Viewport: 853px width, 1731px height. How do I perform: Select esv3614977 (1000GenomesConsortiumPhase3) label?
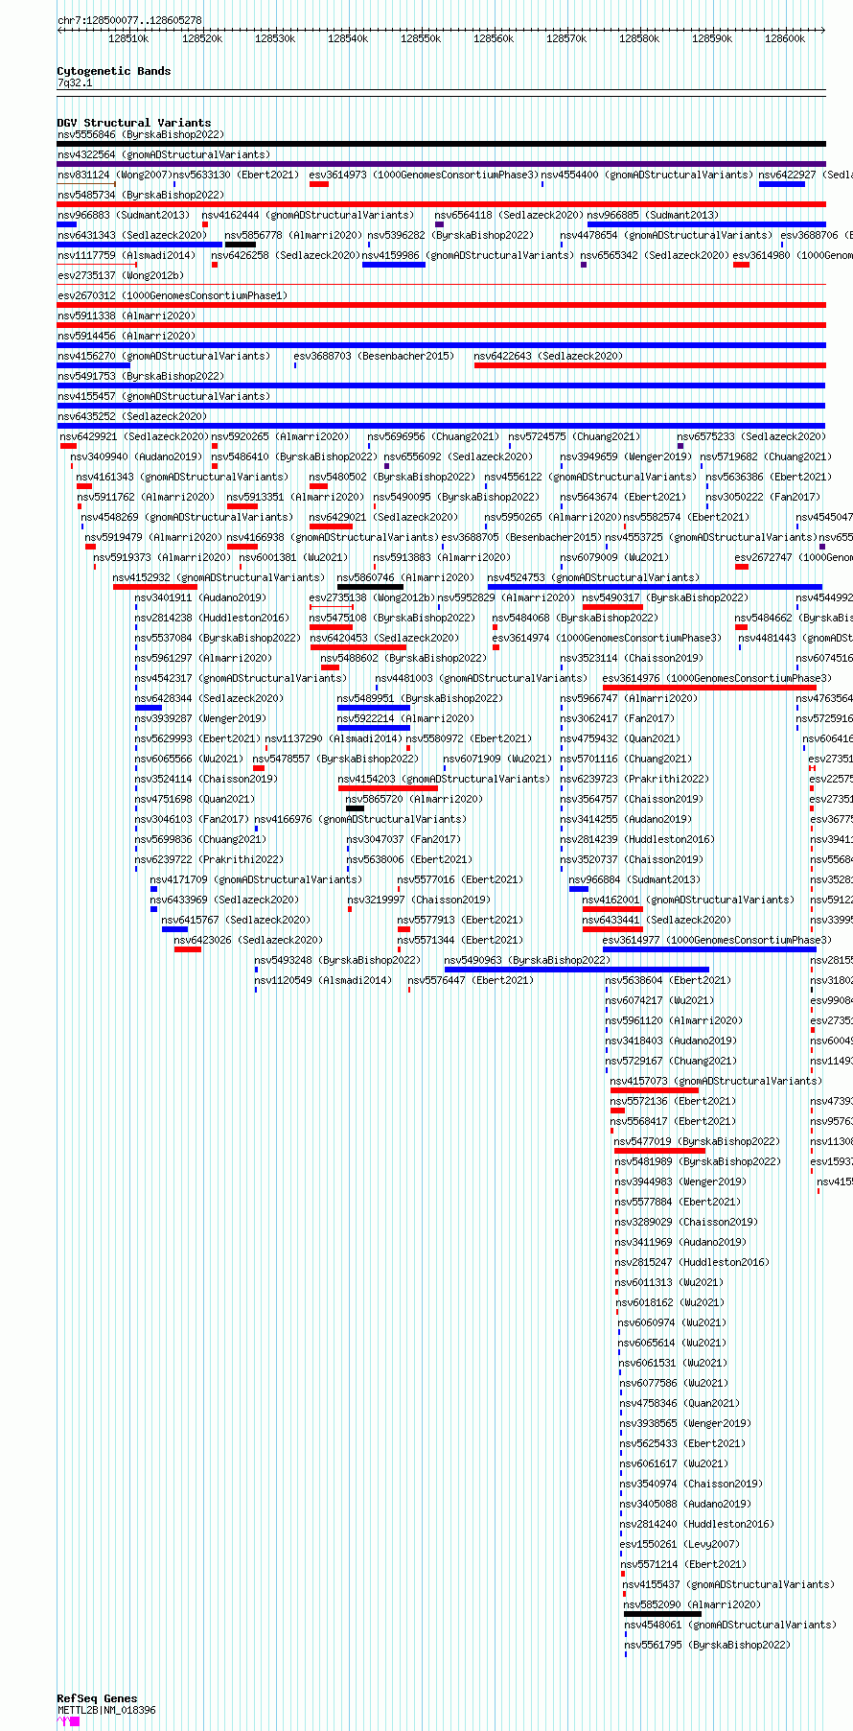718,940
